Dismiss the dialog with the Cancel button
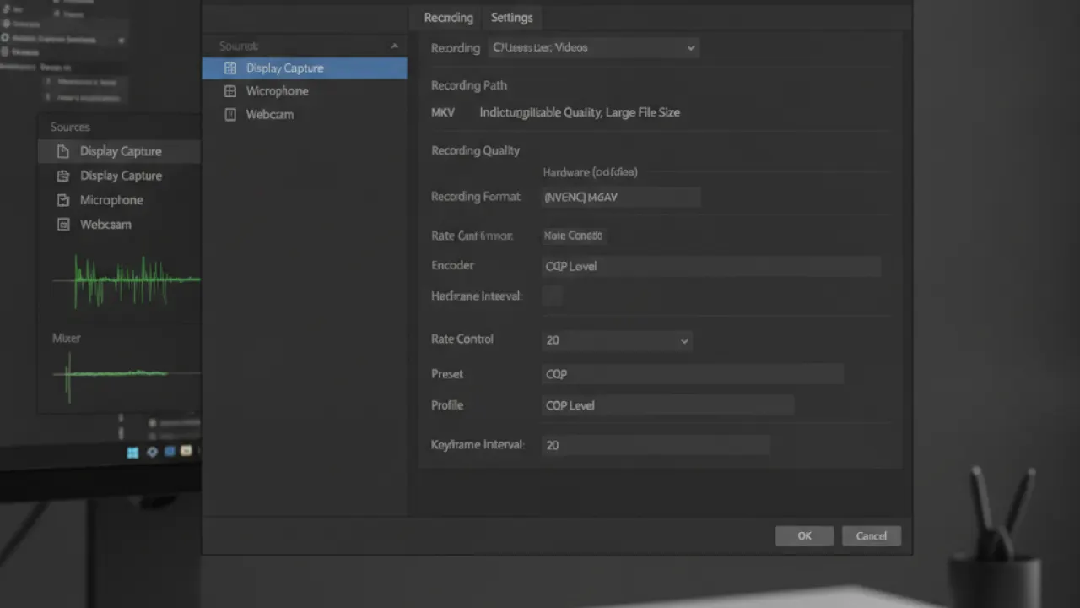 872,536
